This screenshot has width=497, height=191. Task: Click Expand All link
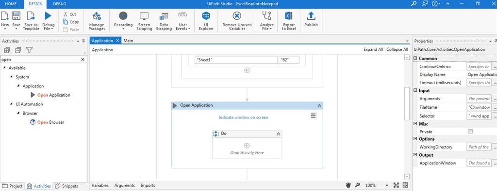[373, 50]
